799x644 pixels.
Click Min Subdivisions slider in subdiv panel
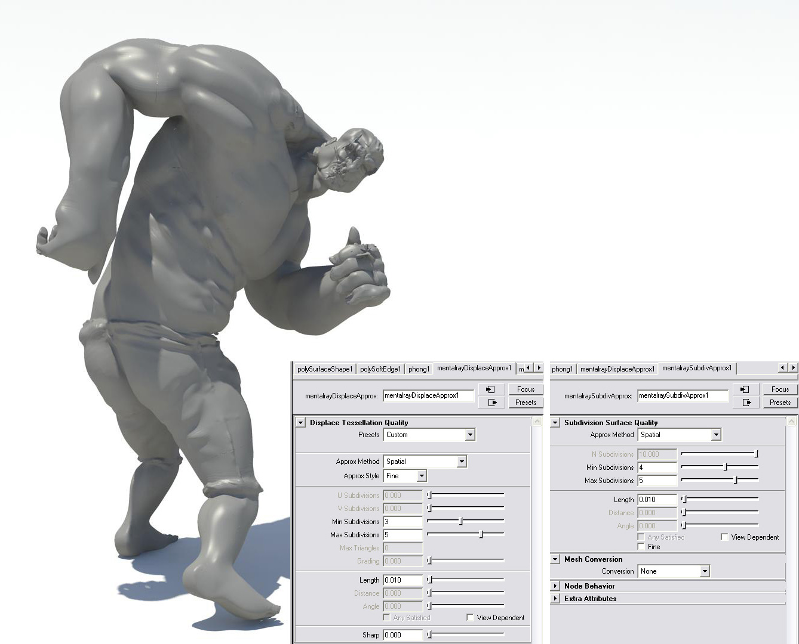720,467
